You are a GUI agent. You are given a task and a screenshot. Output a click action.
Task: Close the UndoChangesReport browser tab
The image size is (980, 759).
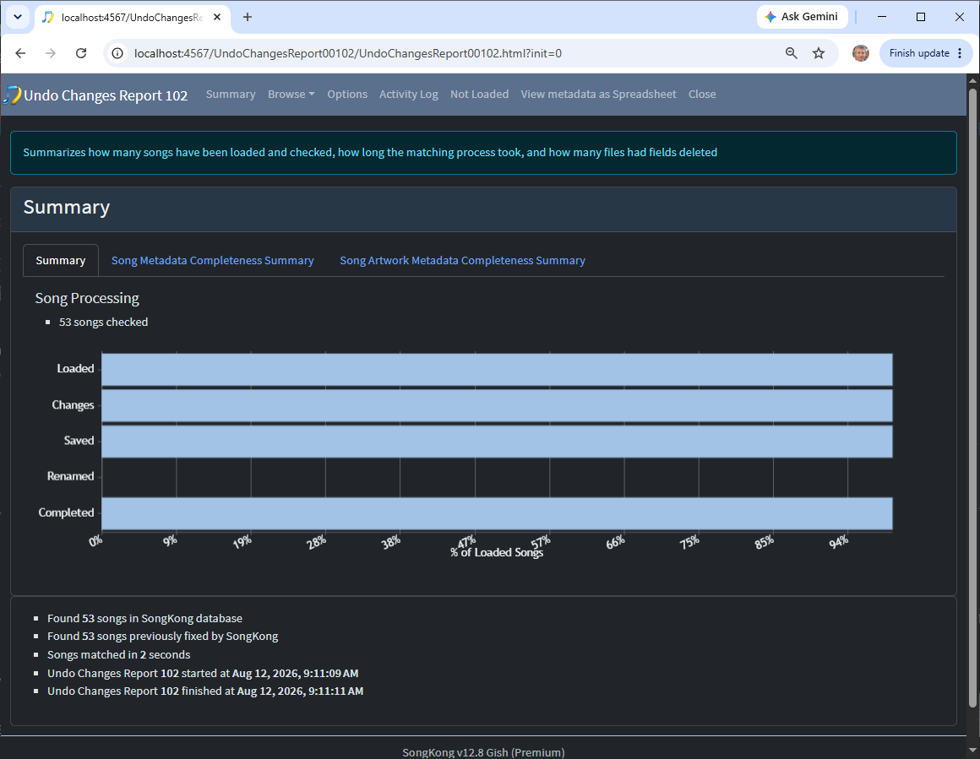point(217,17)
